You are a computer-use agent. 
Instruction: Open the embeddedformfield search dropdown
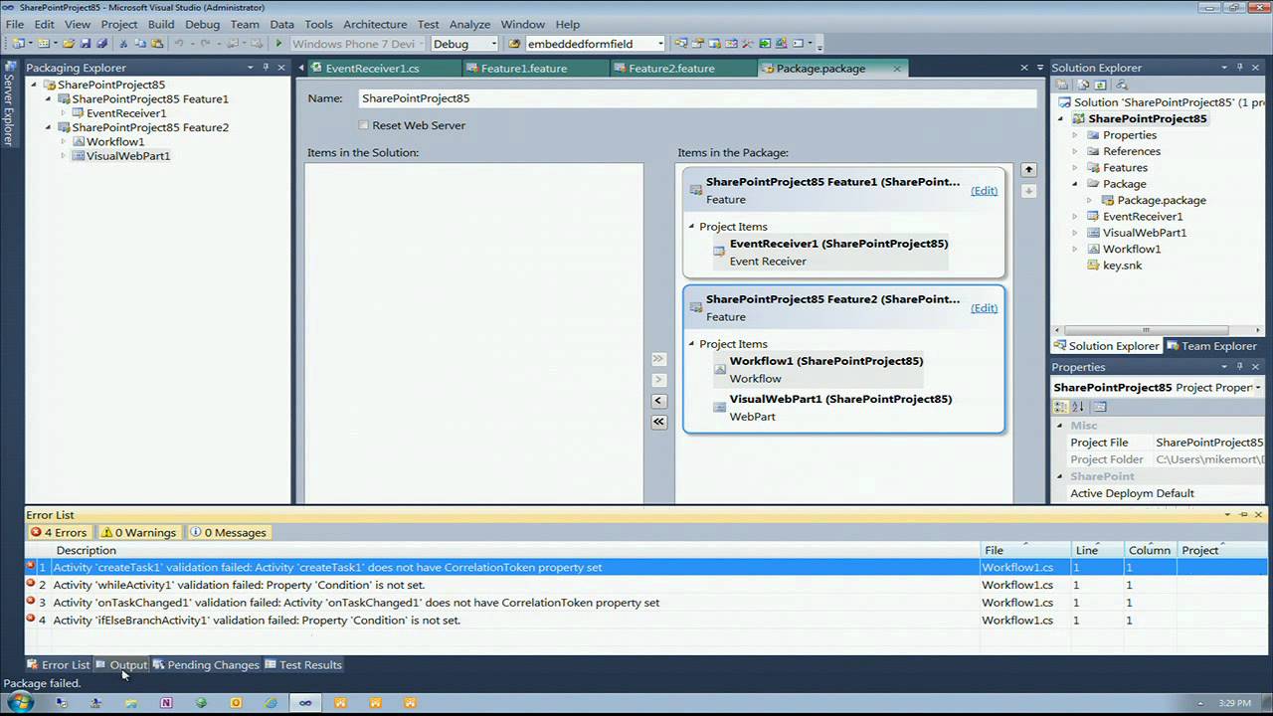[660, 44]
